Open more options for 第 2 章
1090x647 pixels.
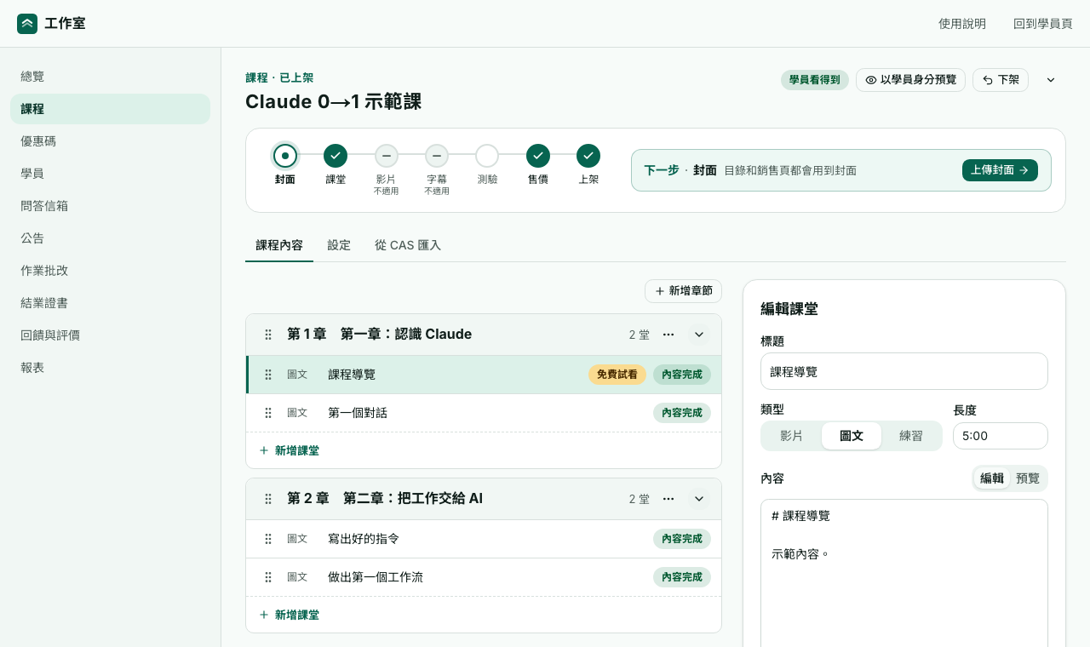[x=668, y=499]
